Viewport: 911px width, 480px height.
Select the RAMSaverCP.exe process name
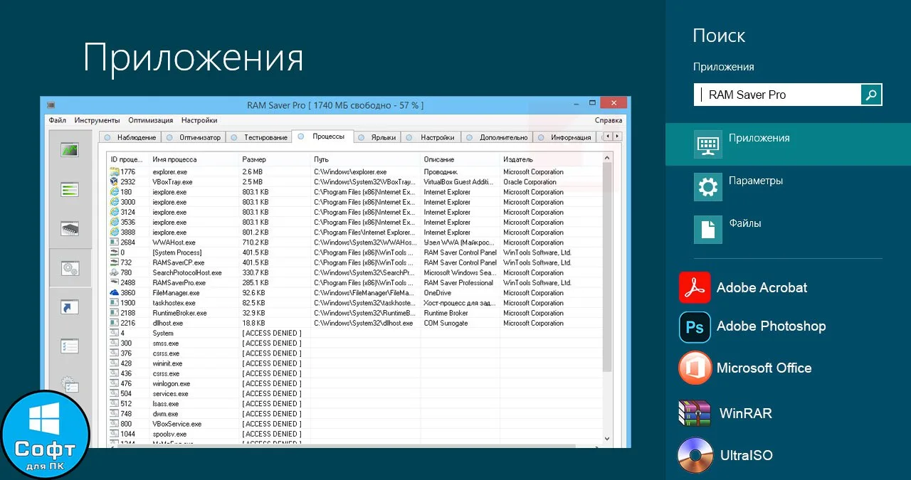pos(178,262)
